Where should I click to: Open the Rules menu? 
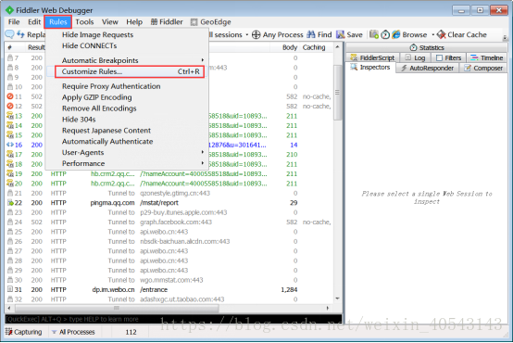tap(58, 22)
